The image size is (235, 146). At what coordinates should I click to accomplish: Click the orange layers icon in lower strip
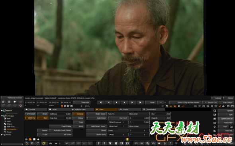pyautogui.click(x=30, y=139)
